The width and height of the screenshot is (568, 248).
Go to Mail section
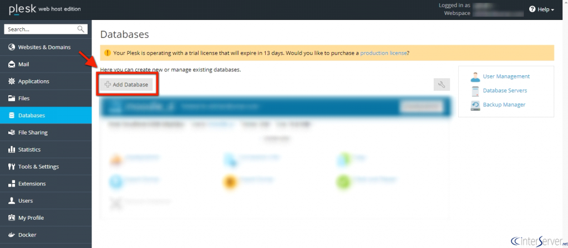(45, 64)
